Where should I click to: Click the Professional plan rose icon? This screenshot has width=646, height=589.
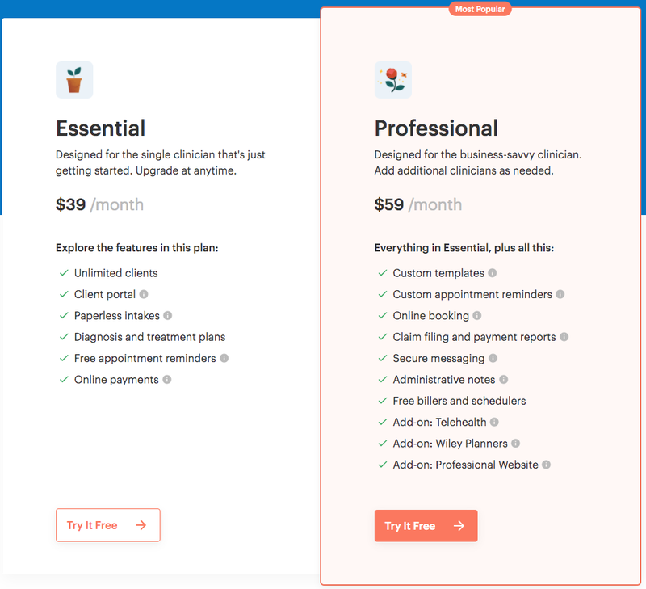pyautogui.click(x=393, y=80)
